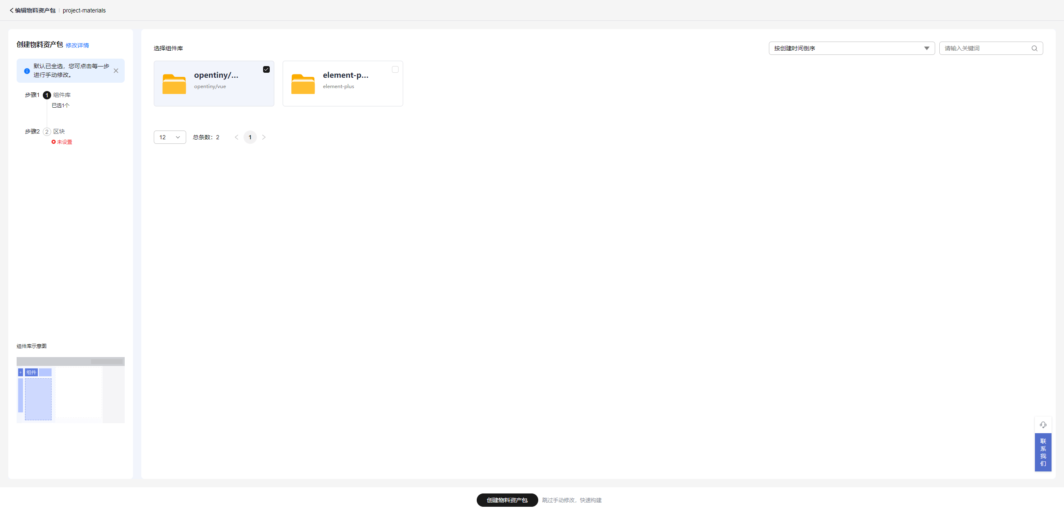Viewport: 1064px width, 513px height.
Task: Select step 1 组件库
Action: [x=62, y=95]
